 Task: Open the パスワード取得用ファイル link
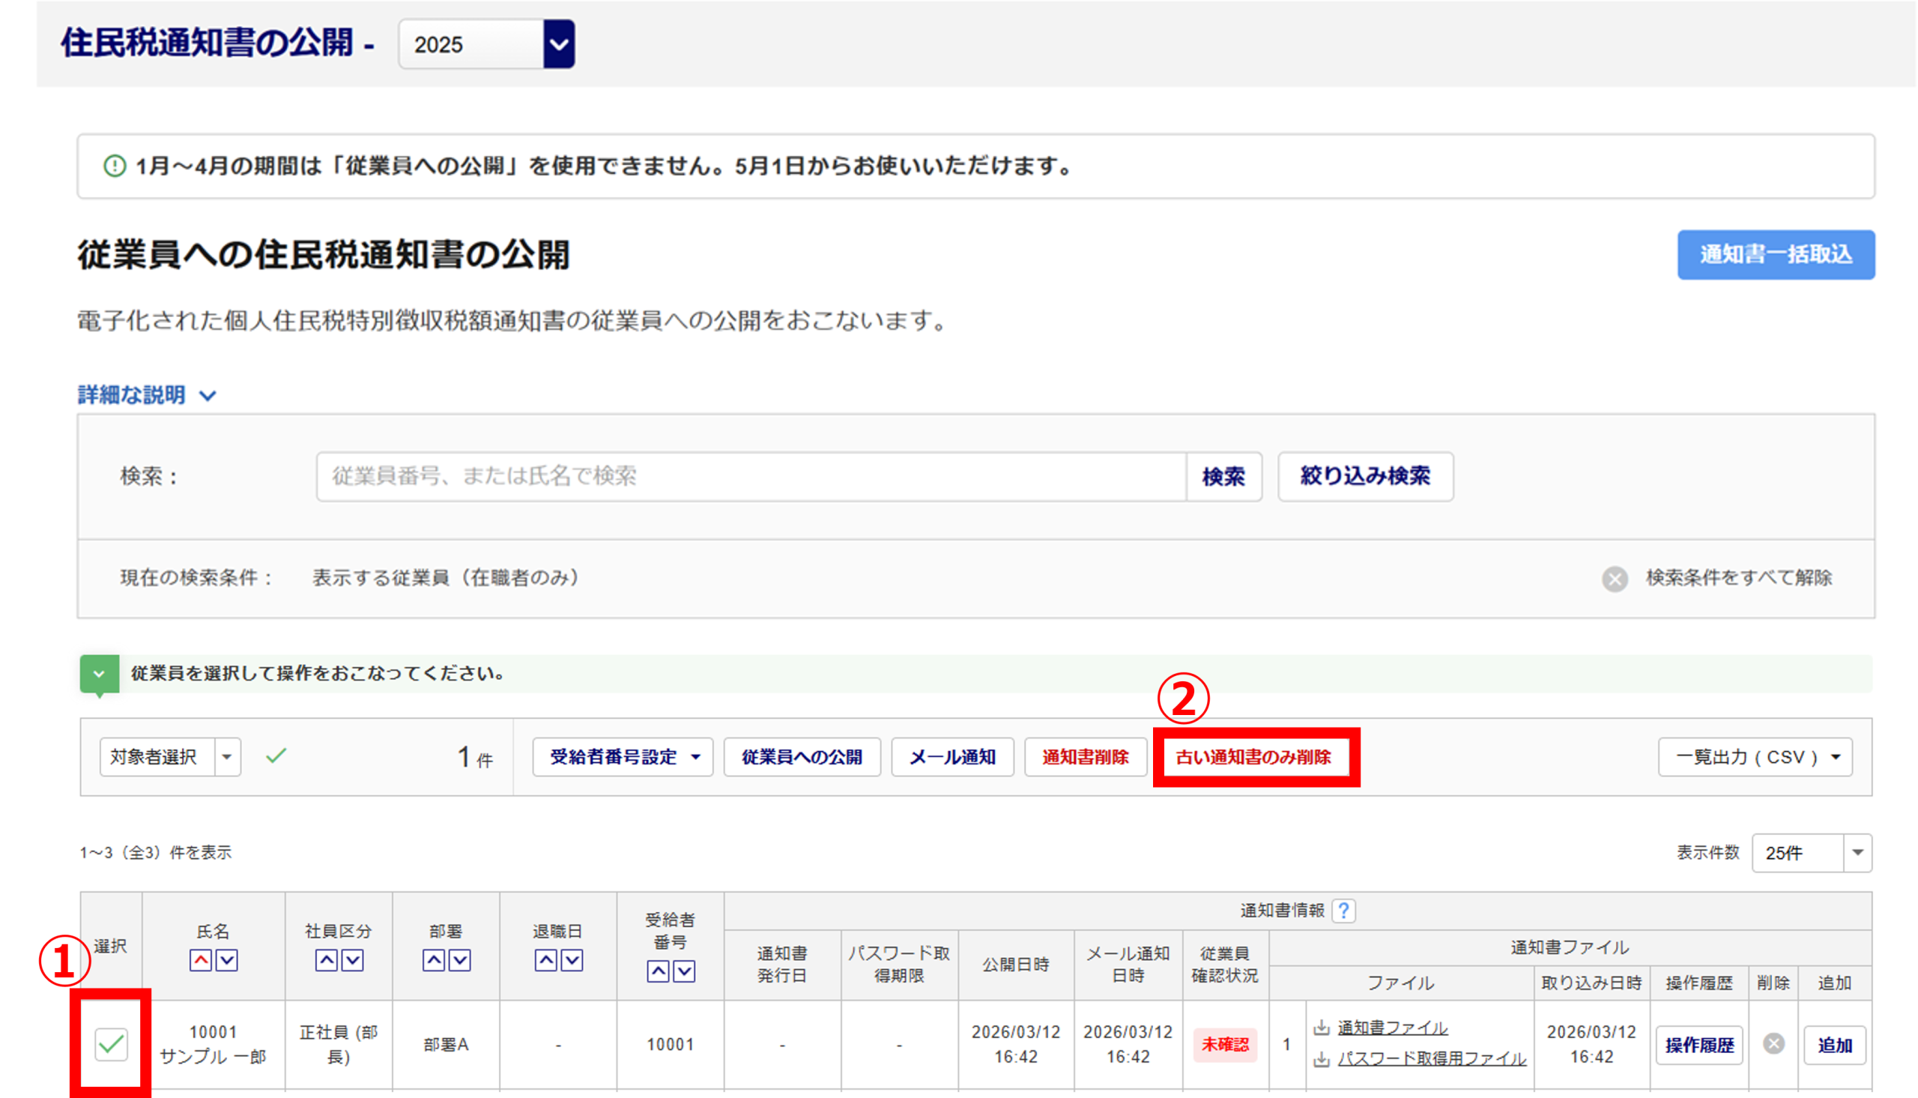1431,1058
